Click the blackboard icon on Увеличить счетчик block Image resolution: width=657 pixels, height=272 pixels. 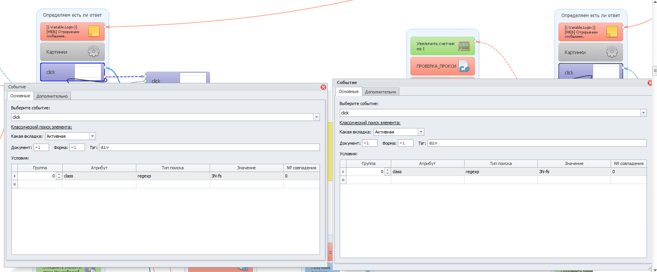(x=464, y=46)
